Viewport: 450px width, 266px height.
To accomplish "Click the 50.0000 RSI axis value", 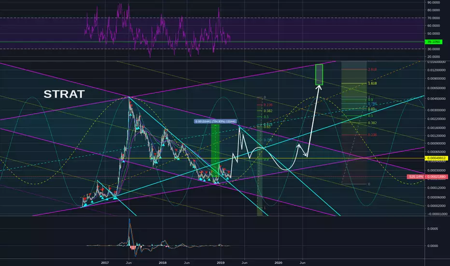I will pyautogui.click(x=434, y=34).
